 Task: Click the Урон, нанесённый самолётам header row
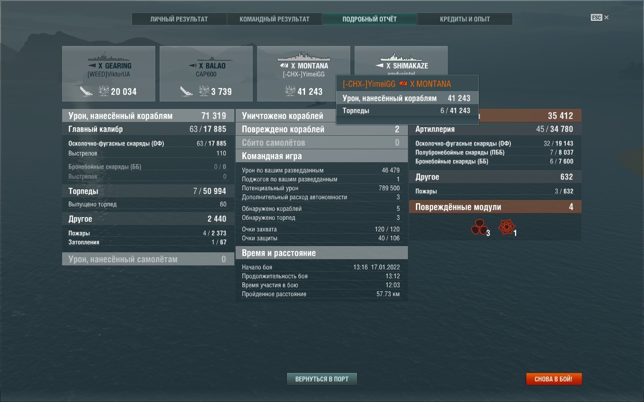pyautogui.click(x=148, y=259)
